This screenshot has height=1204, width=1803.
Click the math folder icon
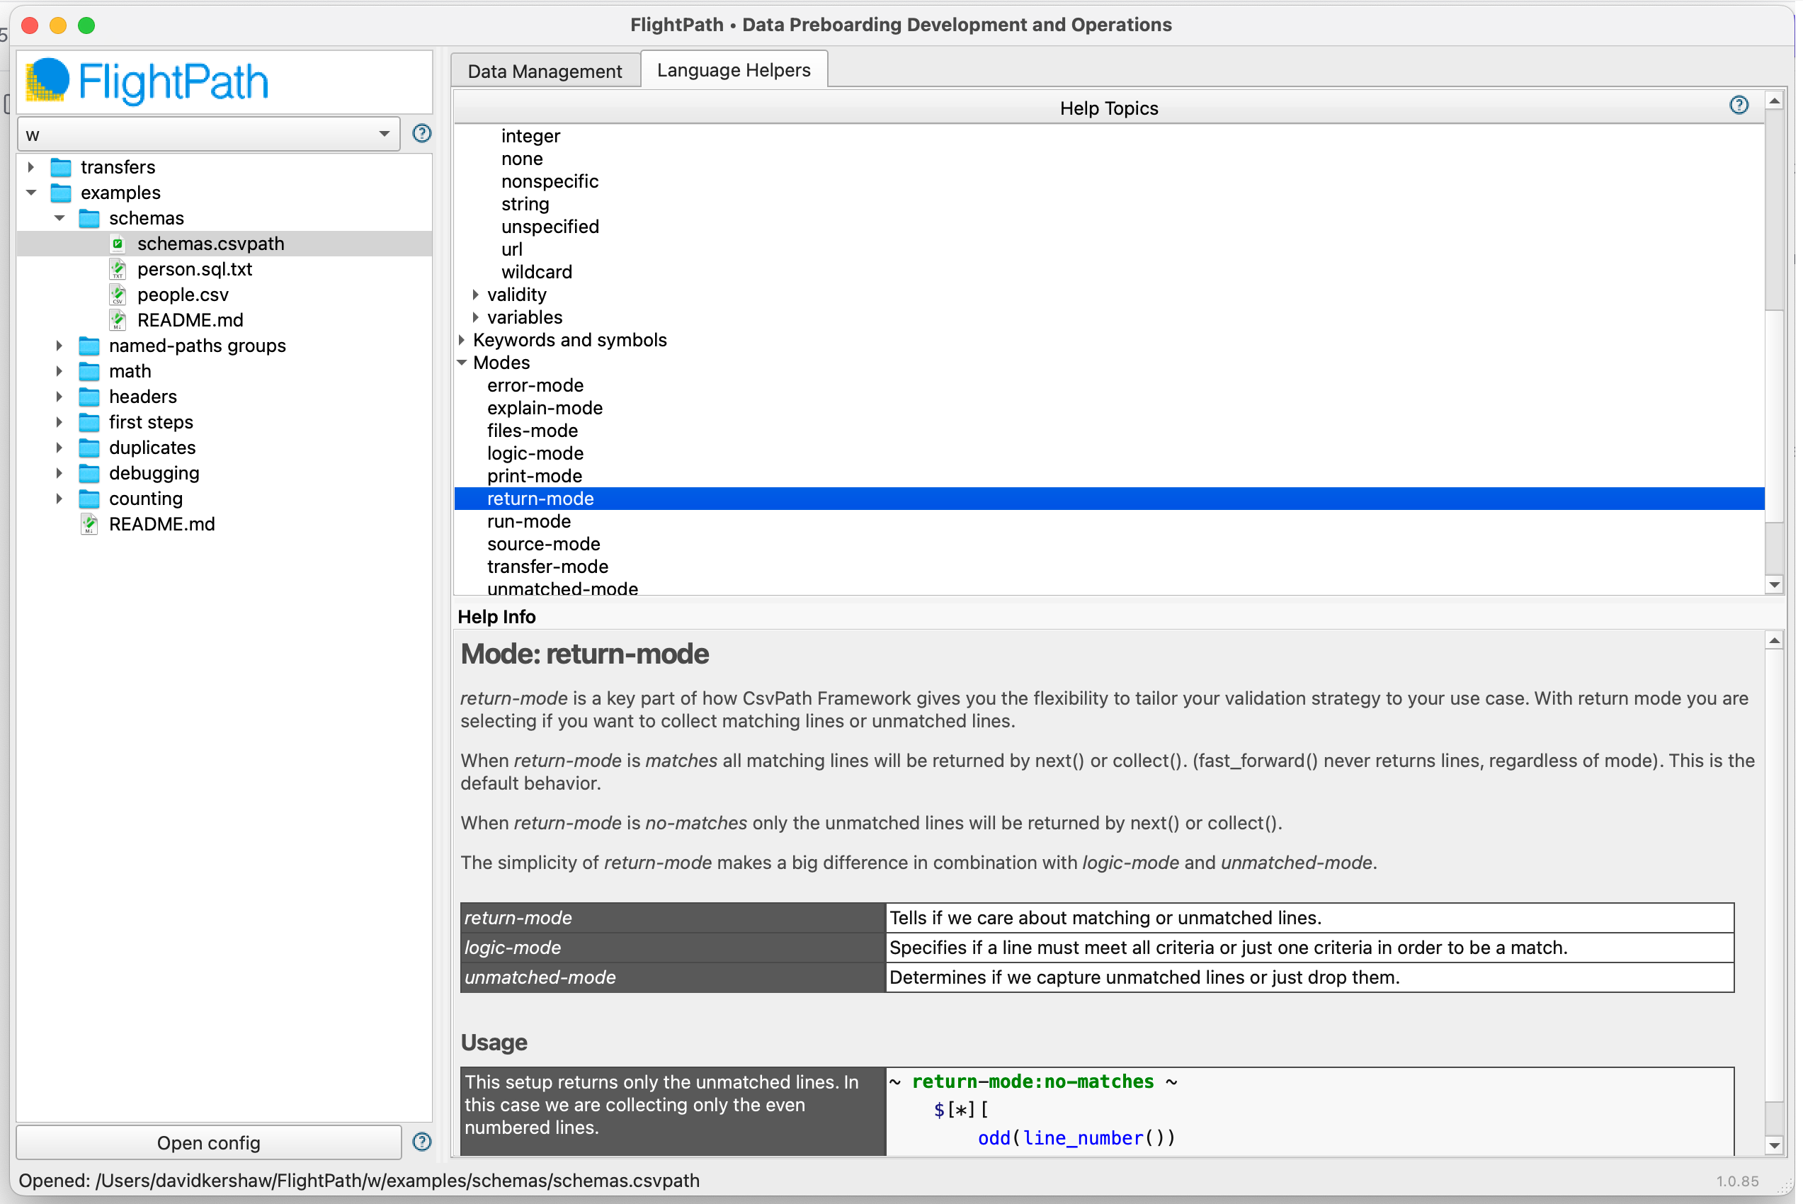click(x=90, y=372)
